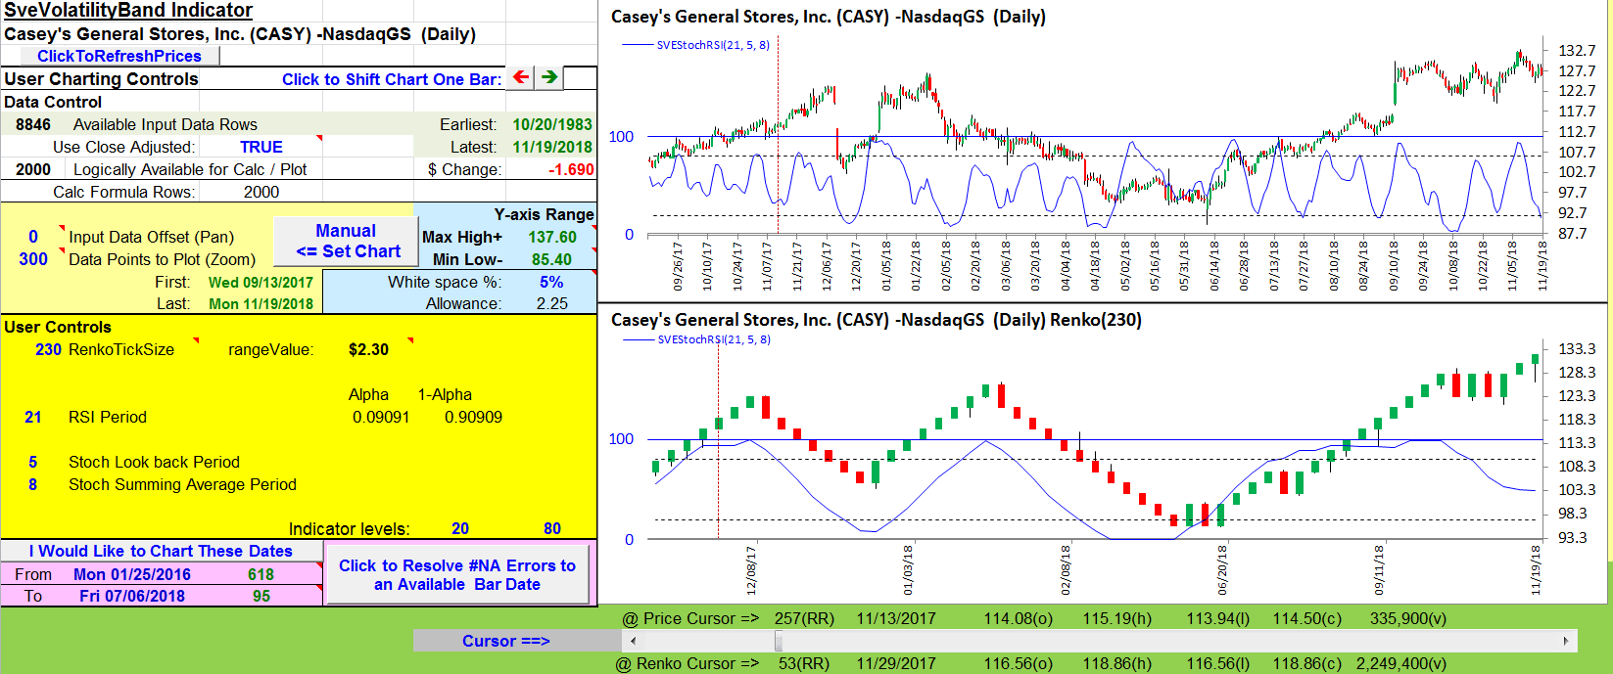The height and width of the screenshot is (674, 1613).
Task: Select indicator level value 20
Action: click(x=460, y=528)
